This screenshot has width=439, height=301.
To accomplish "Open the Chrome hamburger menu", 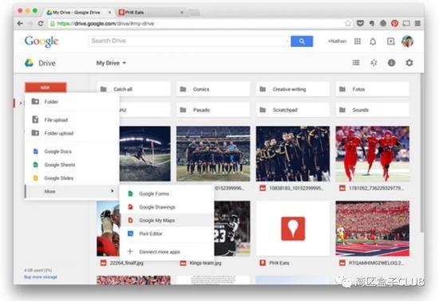I will (417, 23).
